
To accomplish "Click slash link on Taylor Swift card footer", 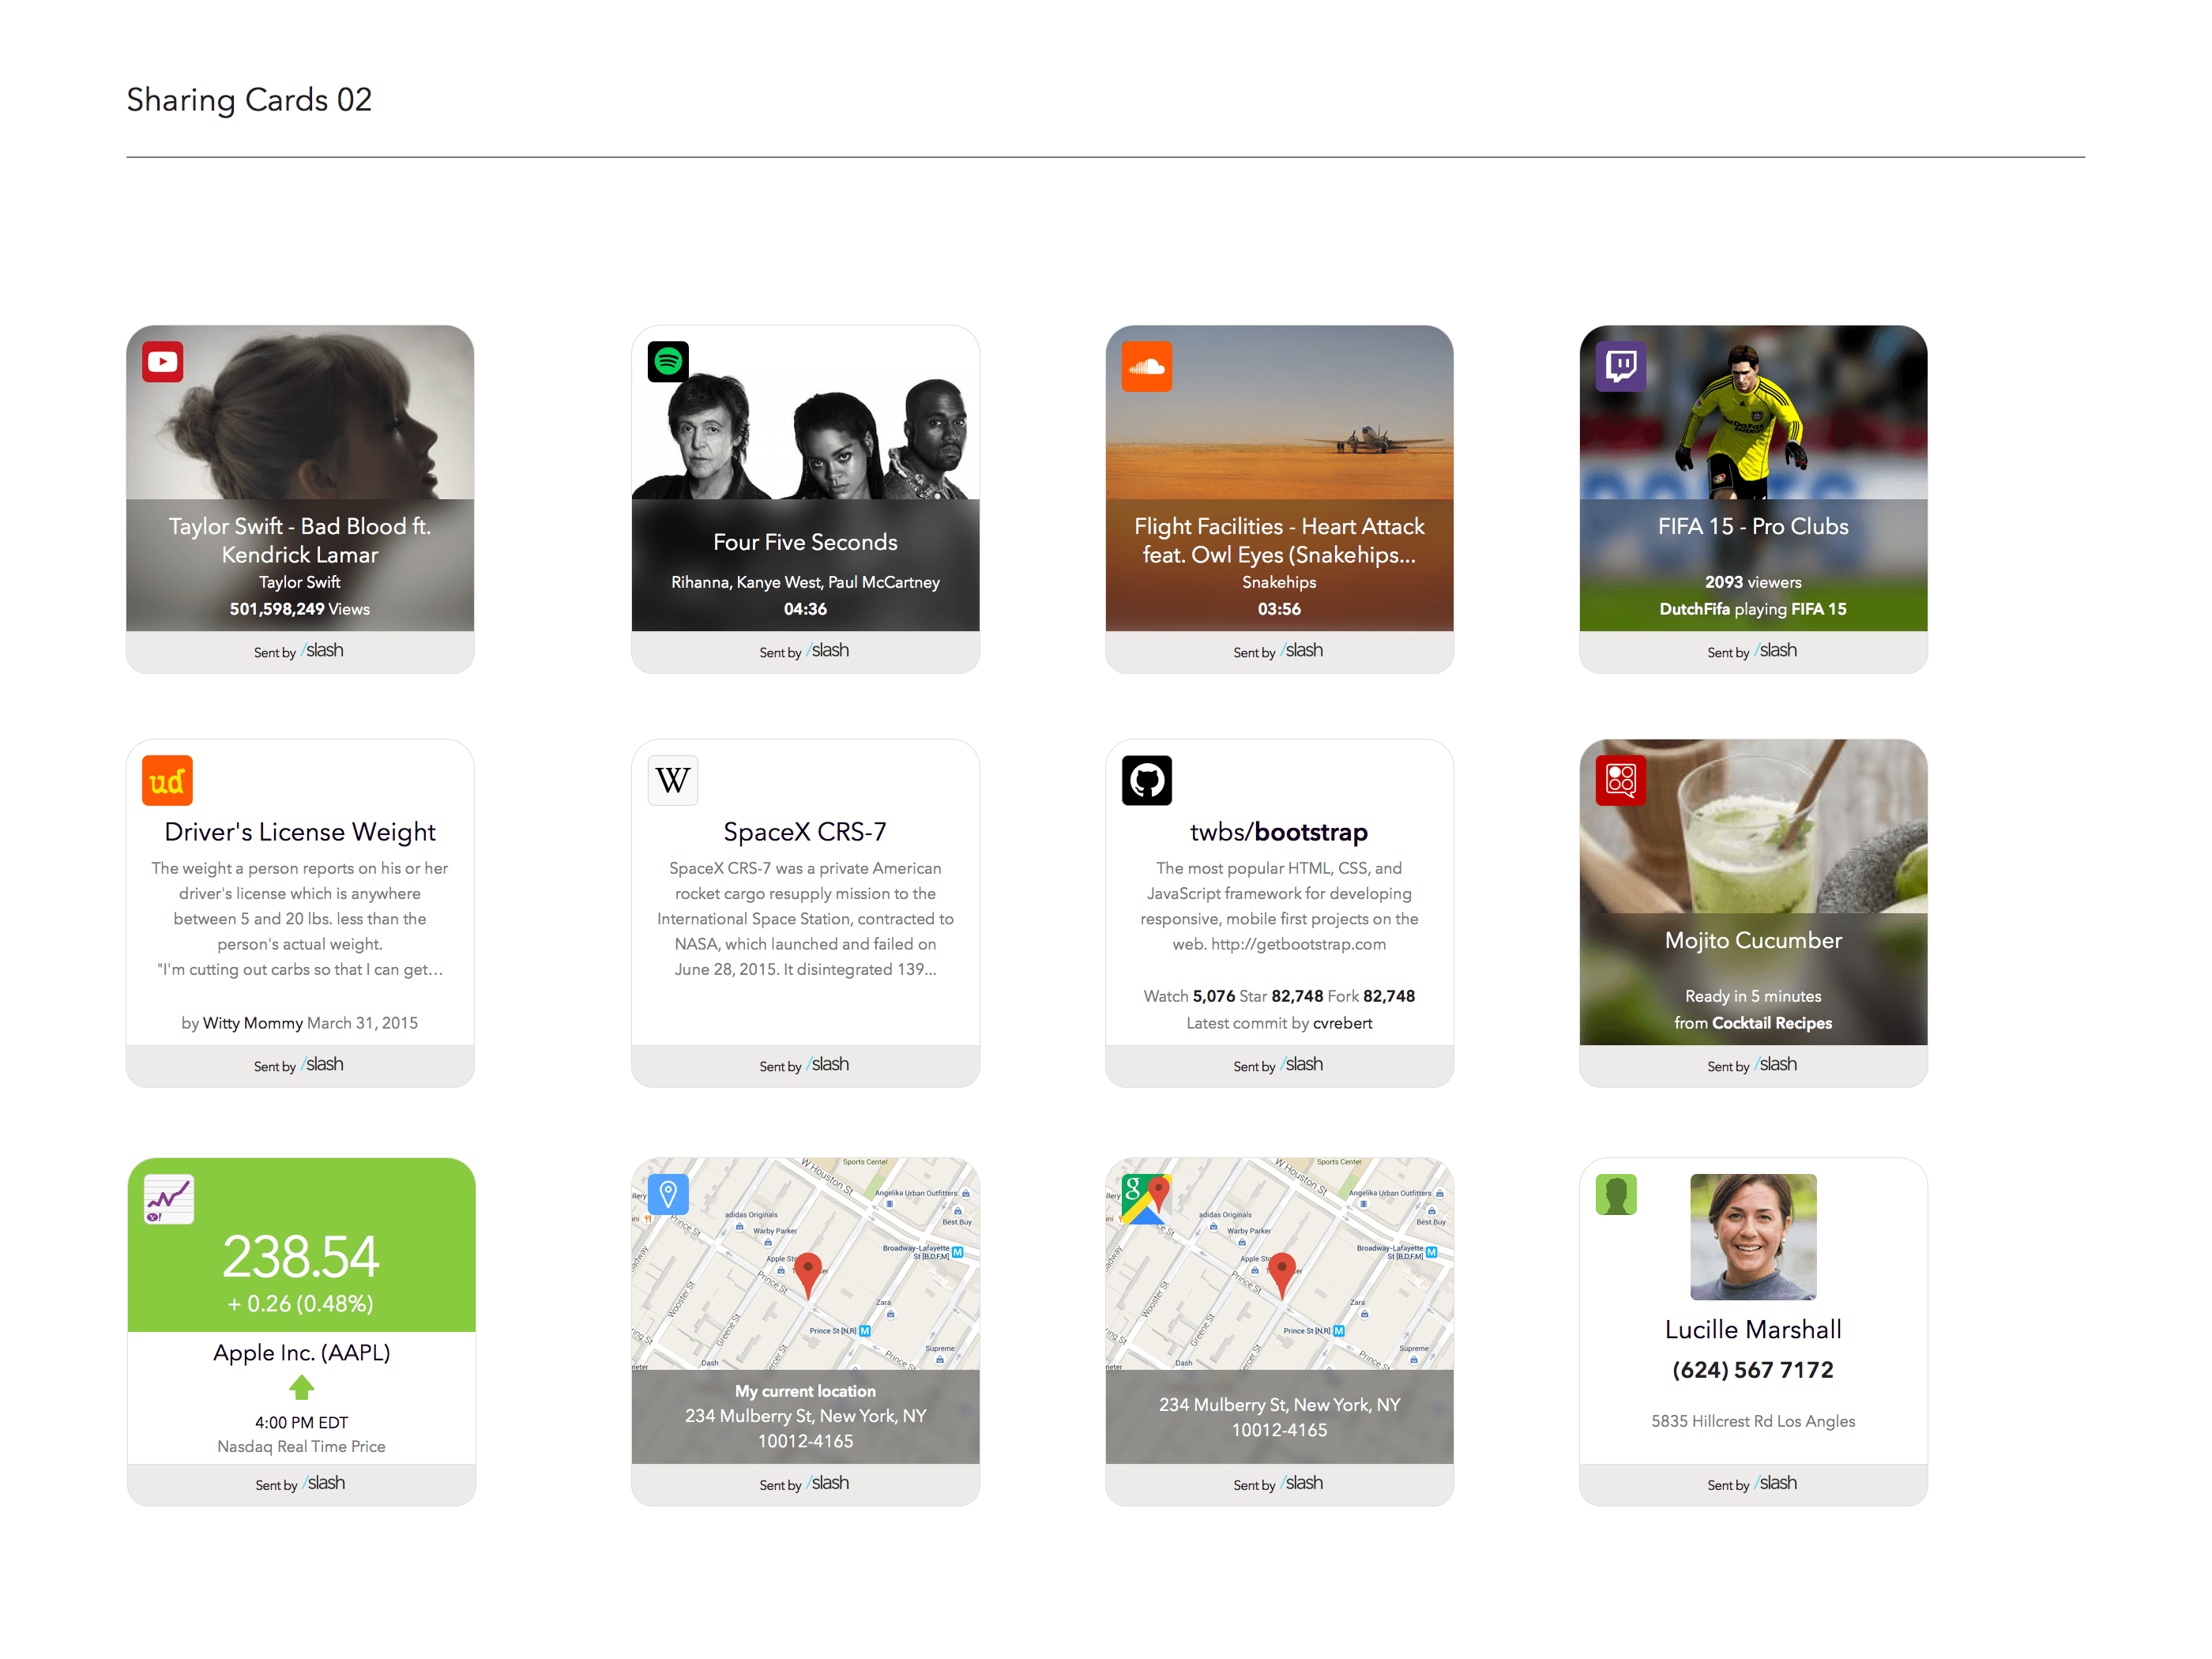I will tap(324, 651).
